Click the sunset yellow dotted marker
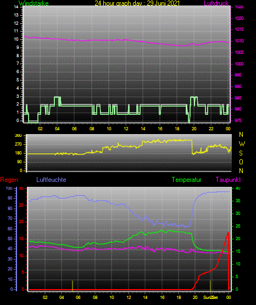 point(210,286)
